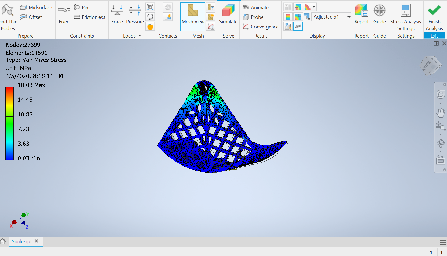The image size is (447, 256).
Task: Close the Spoke.ipt tab
Action: tap(36, 241)
